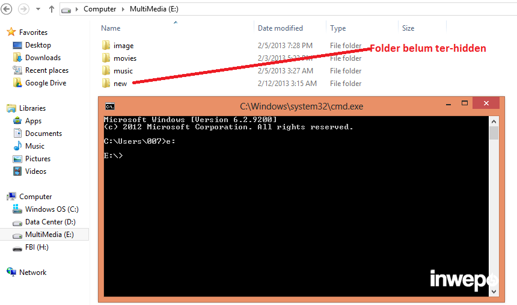The image size is (517, 305).
Task: Click the Favorites star icon
Action: (x=11, y=32)
